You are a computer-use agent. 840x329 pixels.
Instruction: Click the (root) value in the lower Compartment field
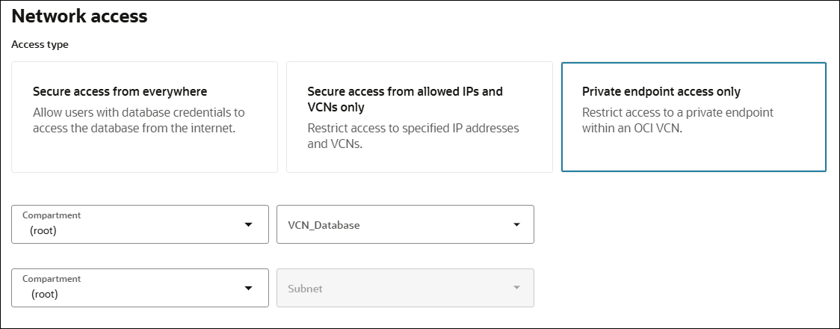pos(43,294)
